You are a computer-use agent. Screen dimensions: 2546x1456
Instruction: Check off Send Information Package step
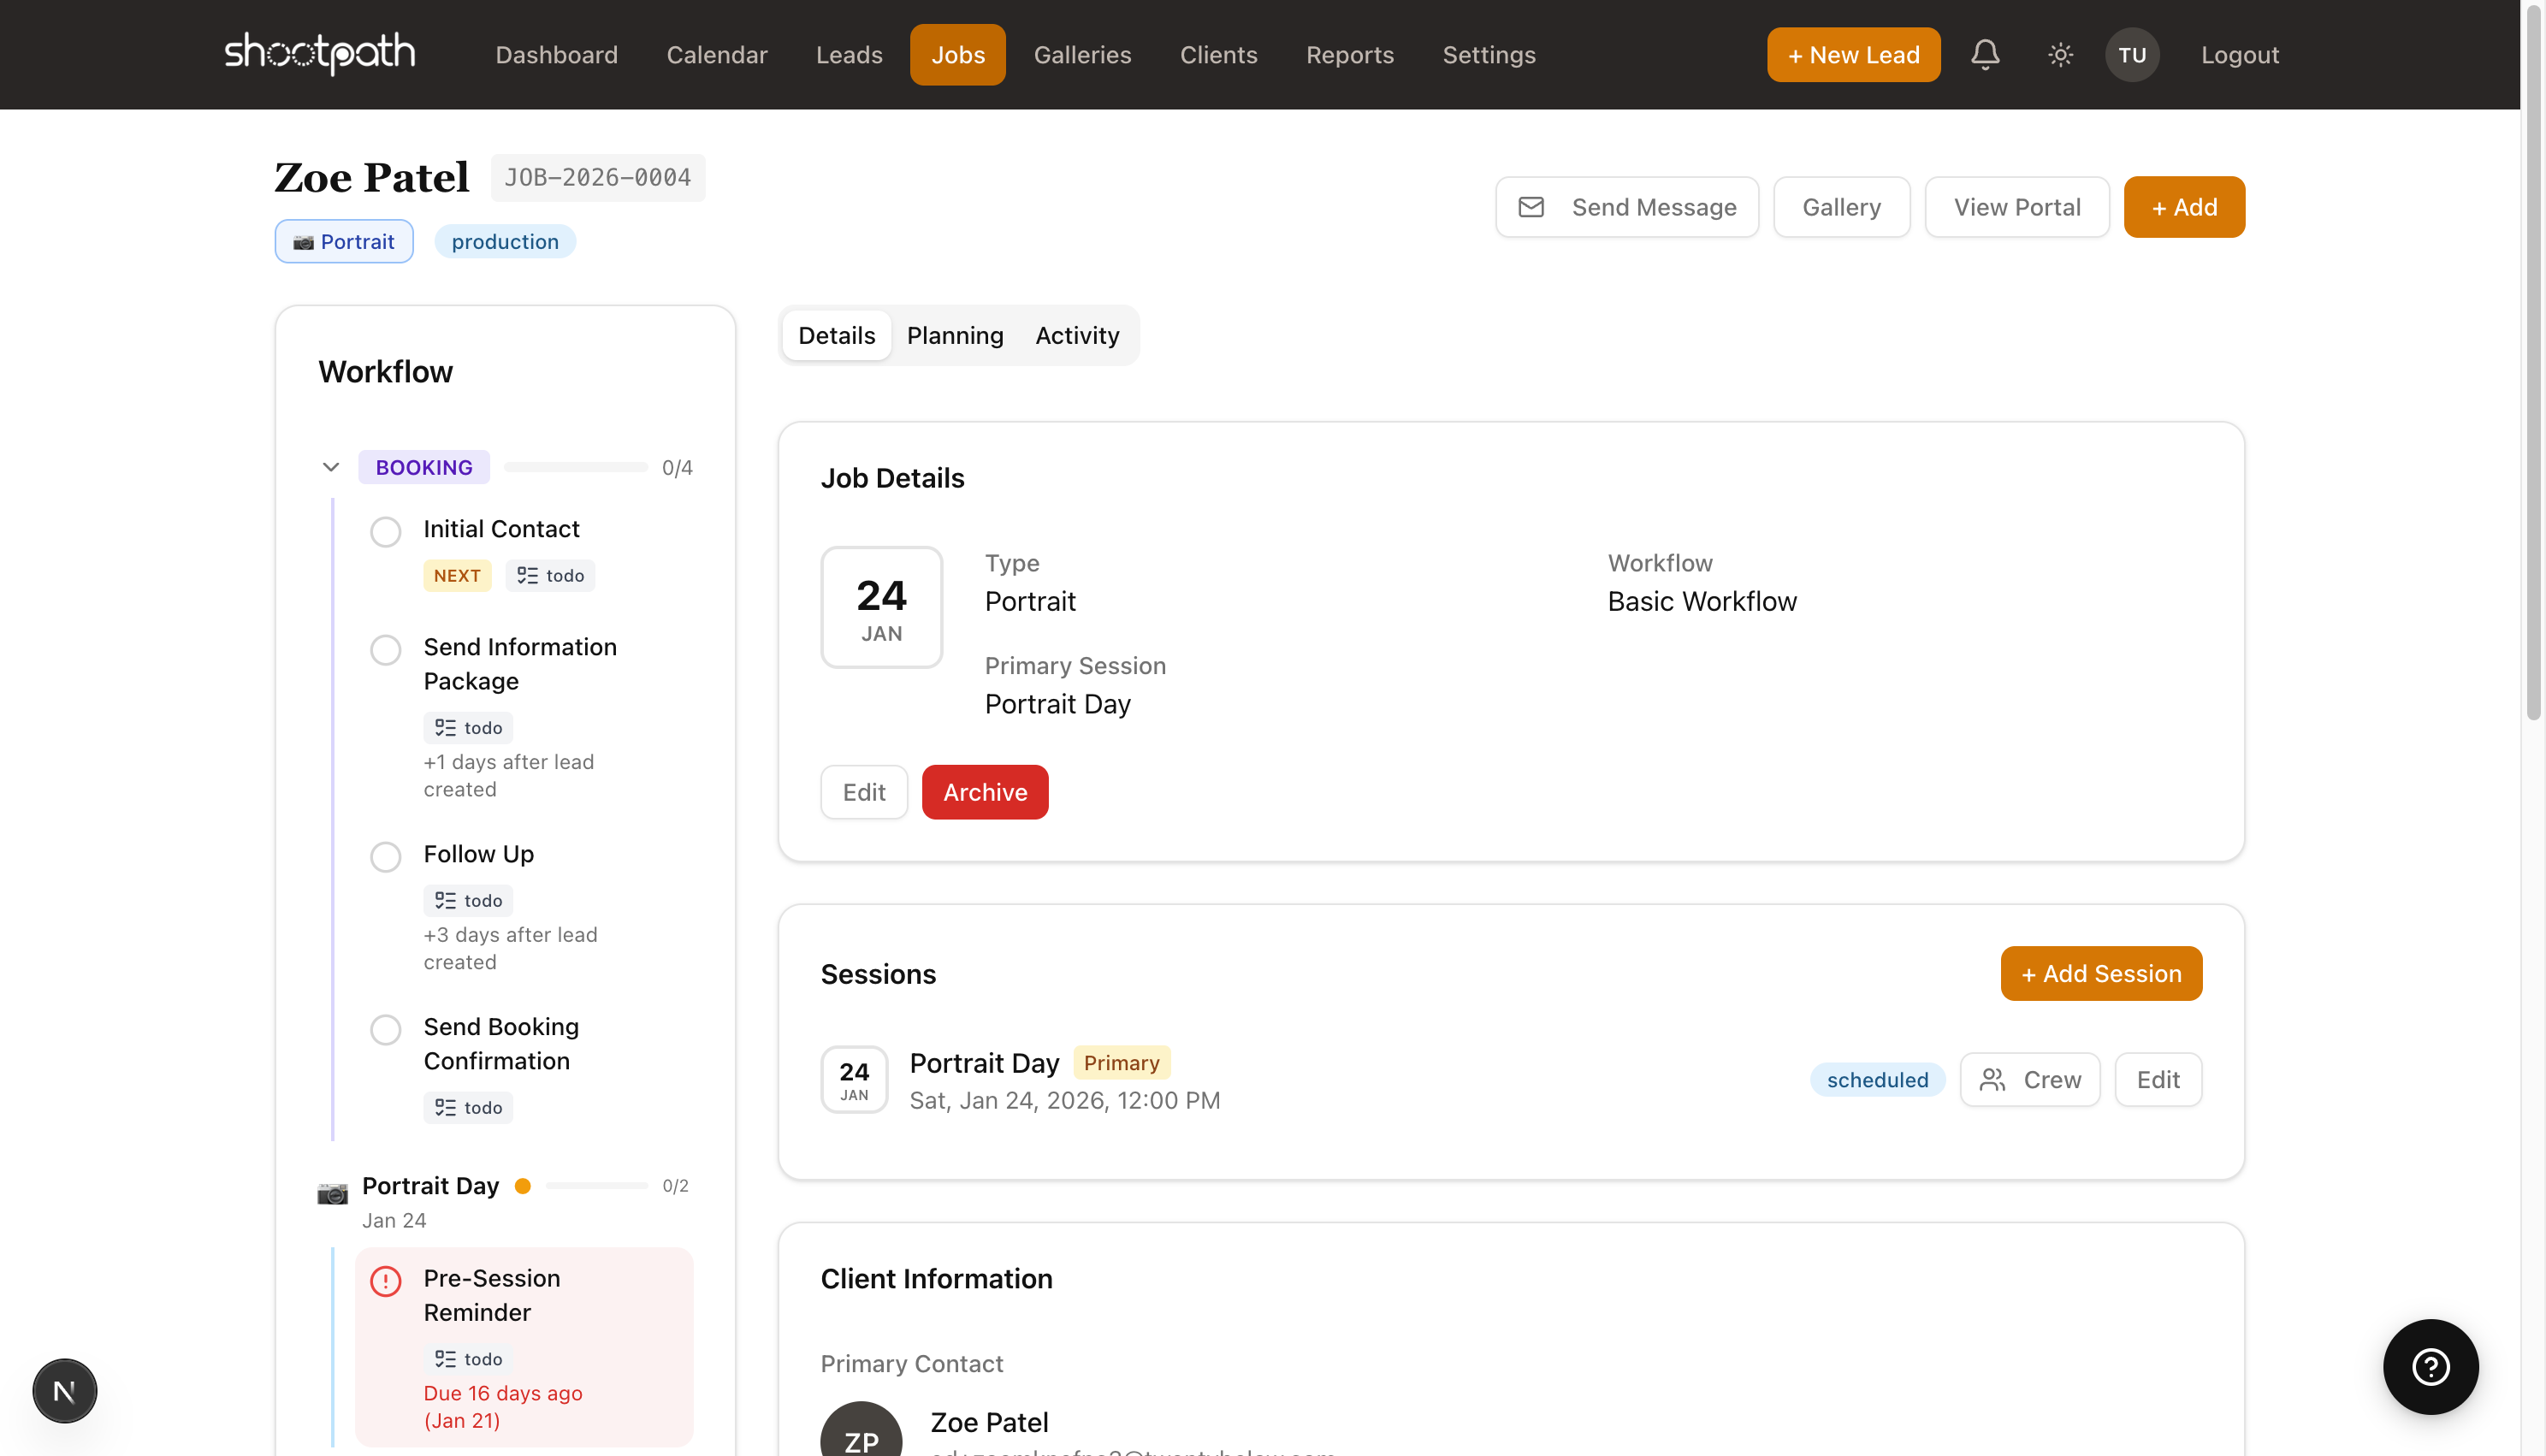[x=386, y=650]
